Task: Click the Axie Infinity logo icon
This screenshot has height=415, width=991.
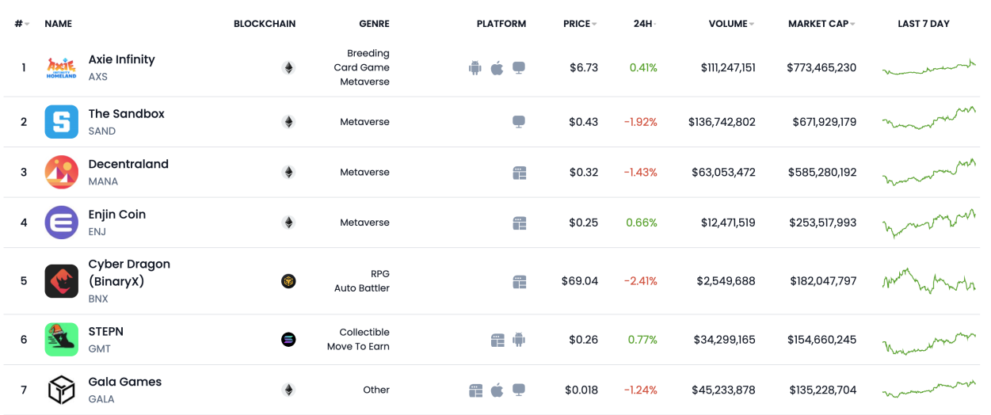Action: [x=61, y=68]
